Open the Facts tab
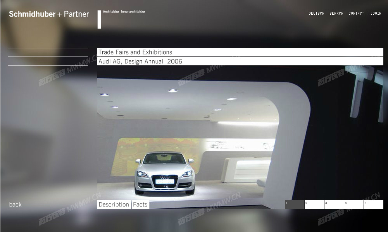388x232 pixels. coord(140,205)
